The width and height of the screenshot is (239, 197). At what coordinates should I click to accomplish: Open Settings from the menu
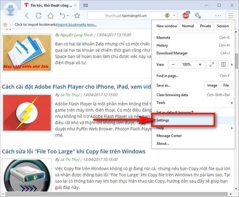click(x=193, y=120)
